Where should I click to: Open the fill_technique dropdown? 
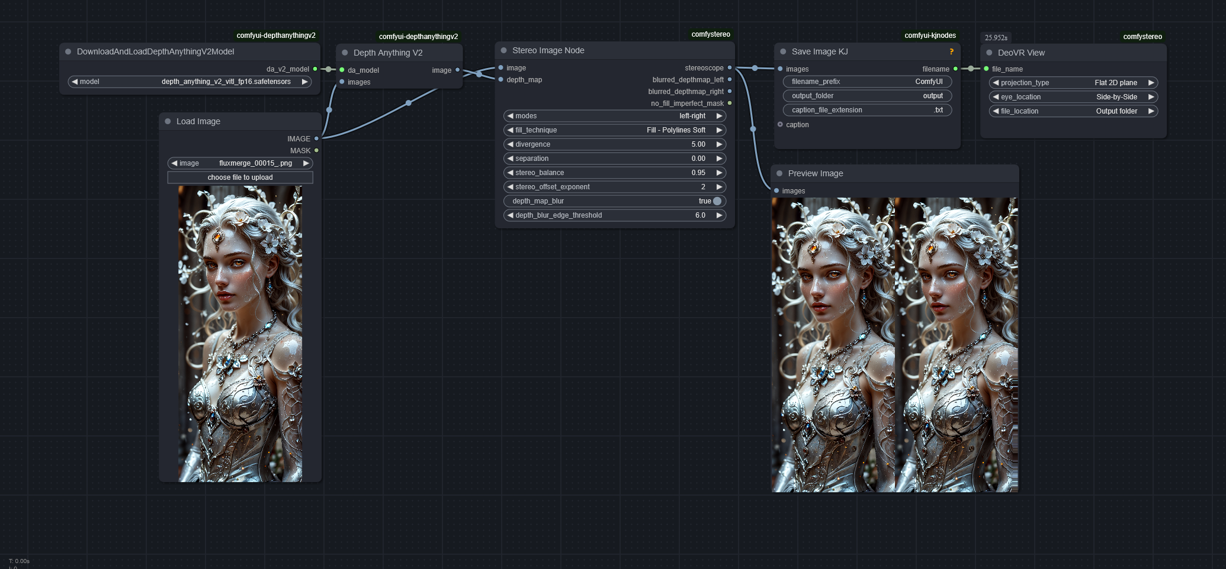click(x=615, y=130)
